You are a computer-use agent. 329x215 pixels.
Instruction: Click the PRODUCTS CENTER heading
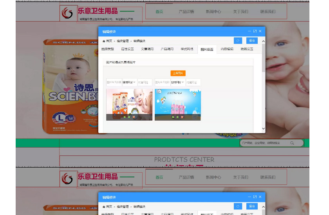(184, 160)
